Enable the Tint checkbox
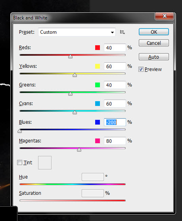 click(19, 163)
